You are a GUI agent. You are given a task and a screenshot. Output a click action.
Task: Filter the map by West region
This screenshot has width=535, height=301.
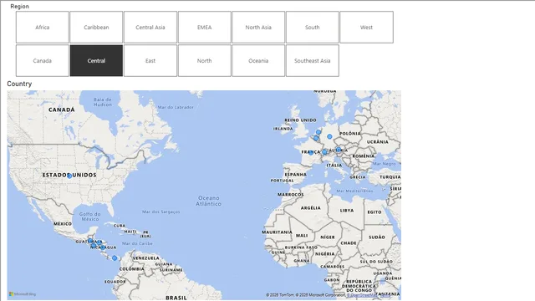pyautogui.click(x=366, y=28)
